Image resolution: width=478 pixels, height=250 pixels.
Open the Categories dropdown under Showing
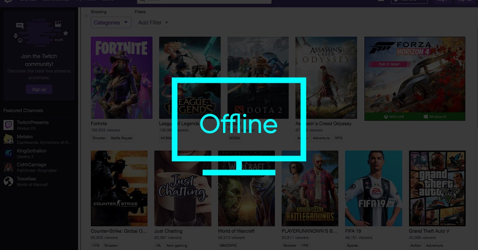[111, 23]
